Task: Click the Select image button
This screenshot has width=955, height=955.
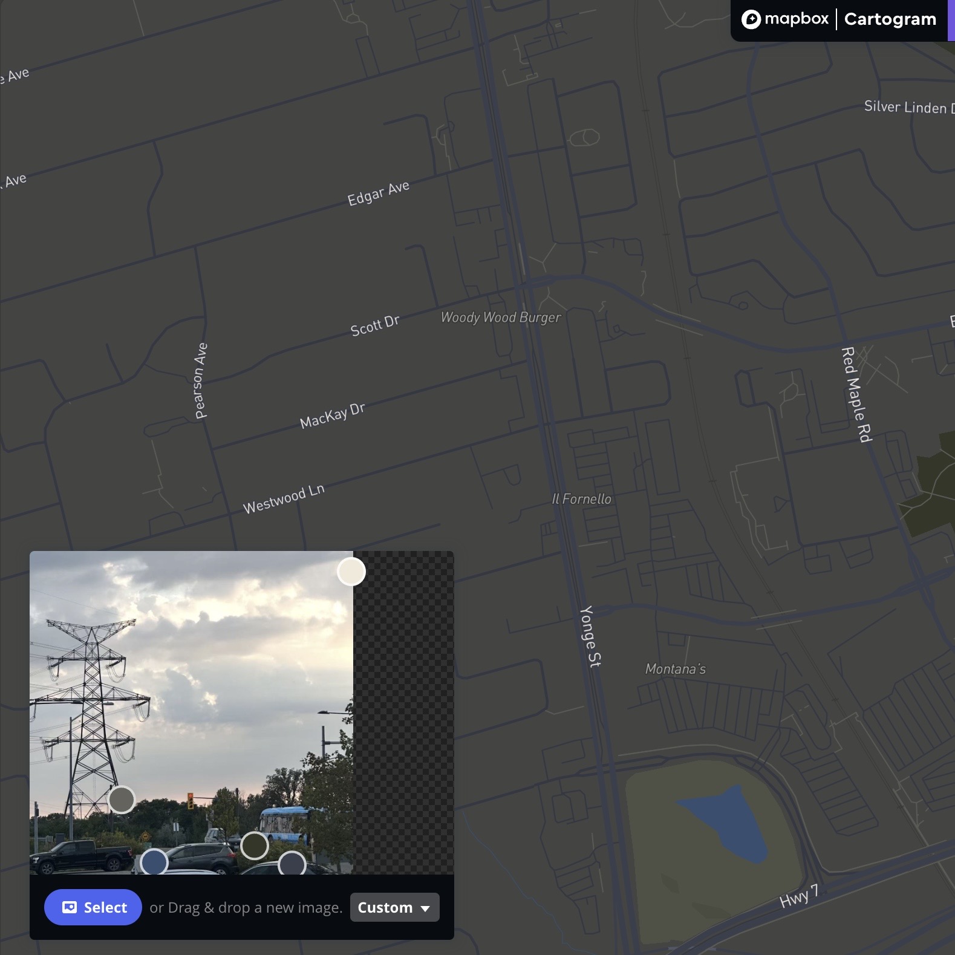Action: coord(93,907)
